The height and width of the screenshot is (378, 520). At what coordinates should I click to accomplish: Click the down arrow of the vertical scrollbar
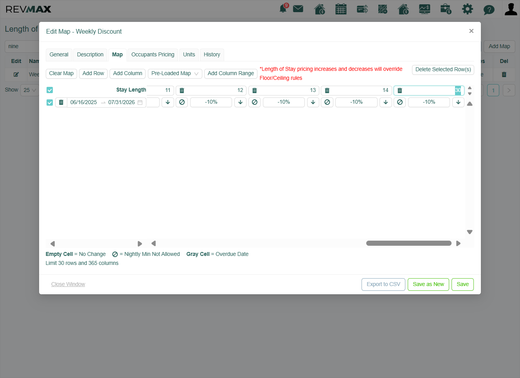tap(470, 232)
